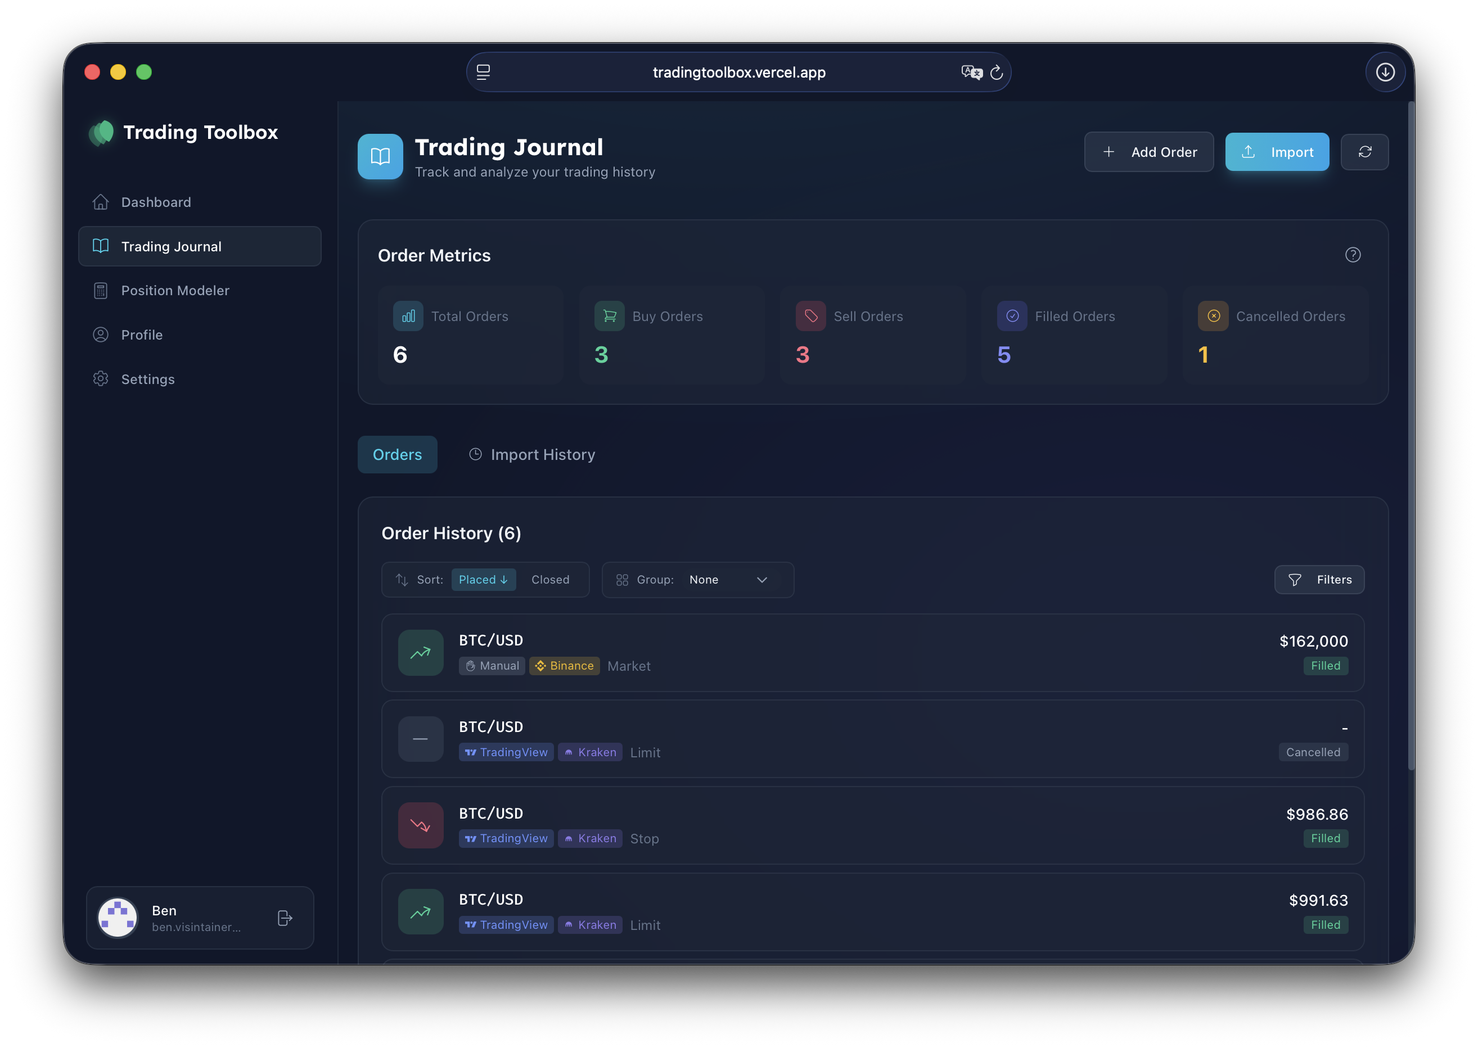Toggle sort direction on the Placed button
1478x1048 pixels.
coord(484,580)
